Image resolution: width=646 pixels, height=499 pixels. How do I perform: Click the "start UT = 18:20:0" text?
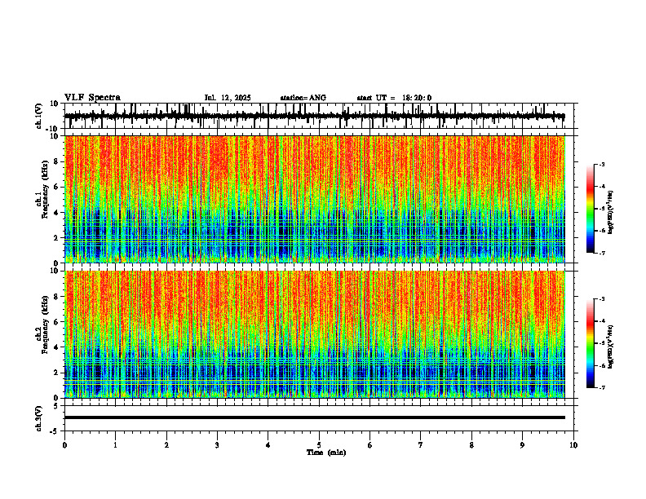394,98
